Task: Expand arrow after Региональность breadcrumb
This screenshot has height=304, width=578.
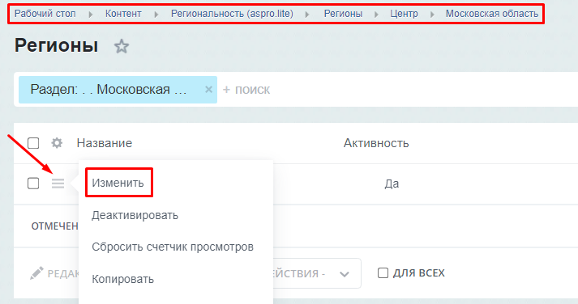Action: tap(307, 15)
